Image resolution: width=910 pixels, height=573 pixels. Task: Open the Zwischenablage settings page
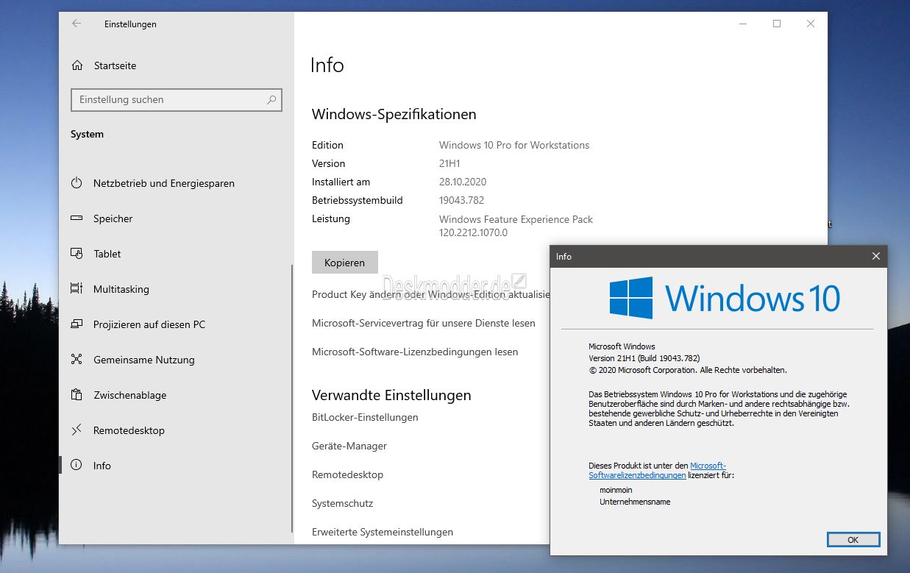(130, 395)
